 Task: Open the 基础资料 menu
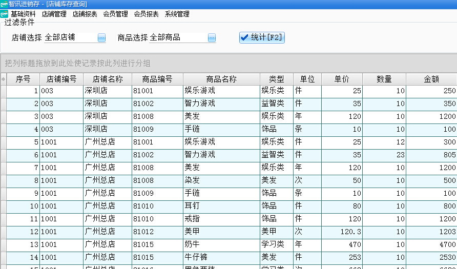point(24,14)
